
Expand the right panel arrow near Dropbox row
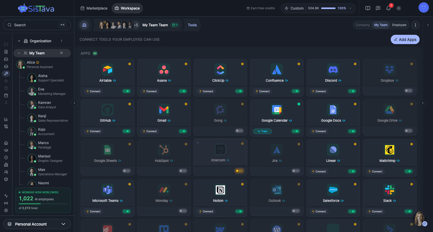coord(423,103)
